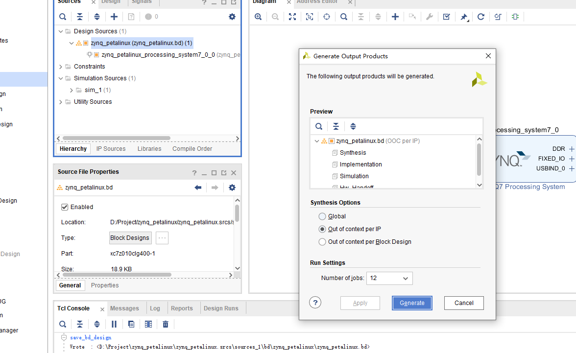Click Sources panel horizontal scrollbar
576x353 pixels.
click(x=116, y=138)
